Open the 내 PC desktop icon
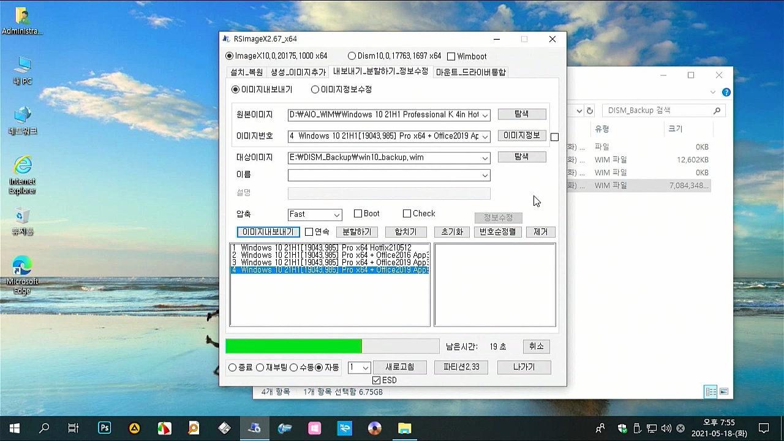Image resolution: width=784 pixels, height=441 pixels. 22,70
